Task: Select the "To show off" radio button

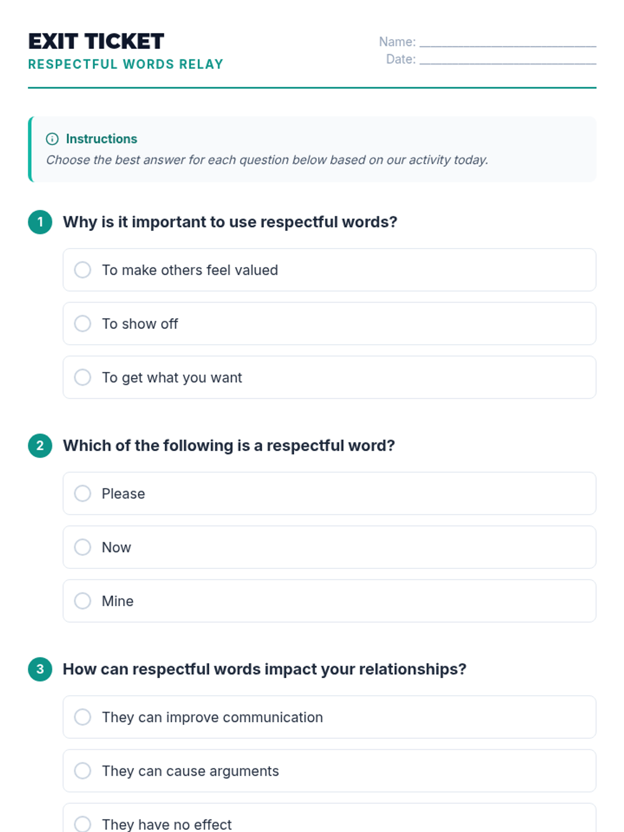Action: tap(83, 323)
